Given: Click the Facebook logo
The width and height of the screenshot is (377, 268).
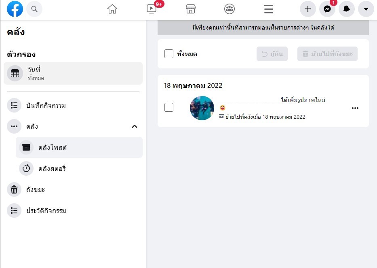Looking at the screenshot, I should (x=15, y=9).
